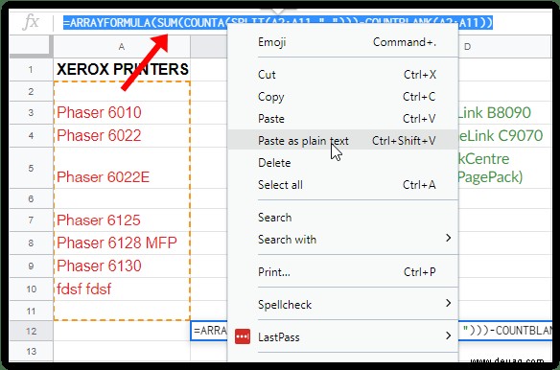Viewport: 560px width, 370px height.
Task: Select Cut in the context menu
Action: click(342, 75)
